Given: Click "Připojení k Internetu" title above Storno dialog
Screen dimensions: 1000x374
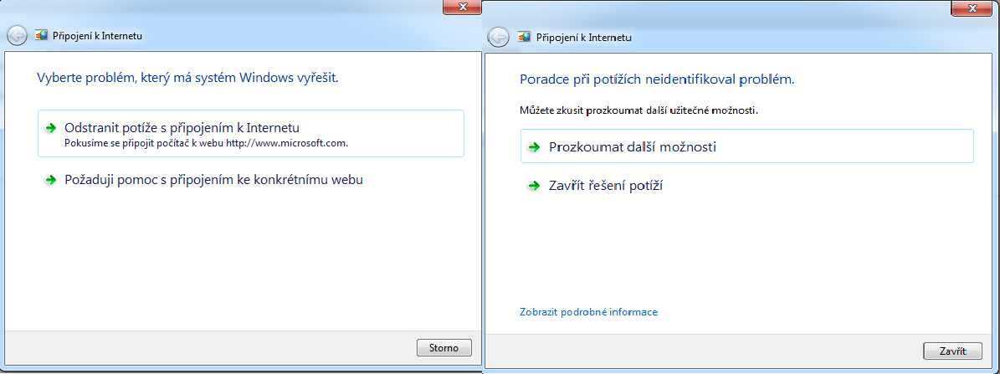Looking at the screenshot, I should 97,36.
